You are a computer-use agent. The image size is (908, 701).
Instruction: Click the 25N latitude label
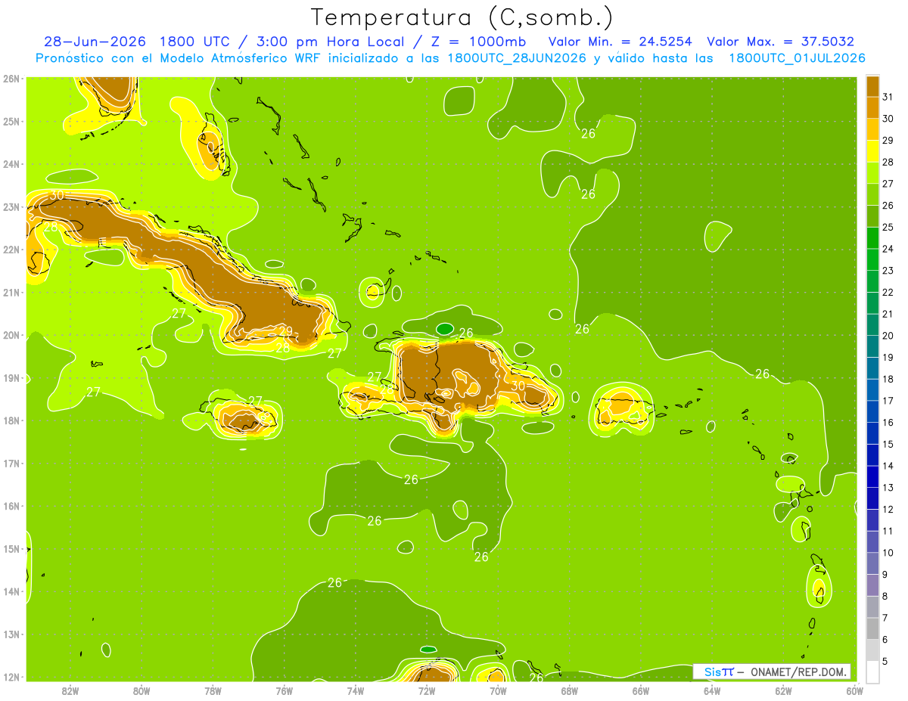11,121
